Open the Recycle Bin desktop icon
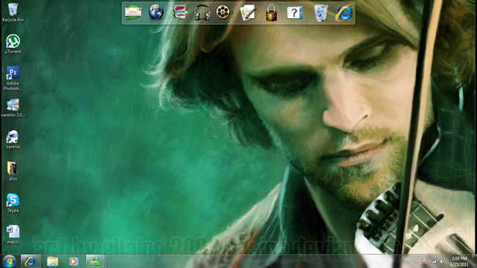The image size is (477, 268). (x=12, y=12)
